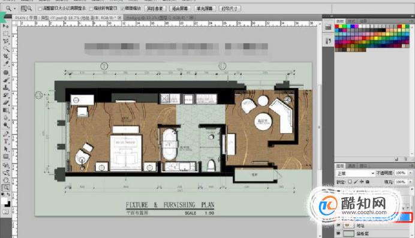Click the Fit Screen button
Image resolution: width=415 pixels, height=238 pixels.
[180, 9]
